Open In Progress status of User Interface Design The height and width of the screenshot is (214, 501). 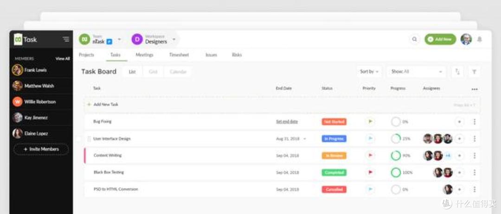(x=334, y=139)
